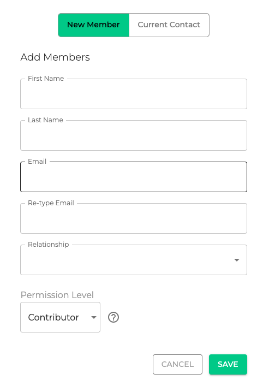Open the Contributor permission dropdown
Viewport: 269px width, 380px height.
(x=60, y=317)
